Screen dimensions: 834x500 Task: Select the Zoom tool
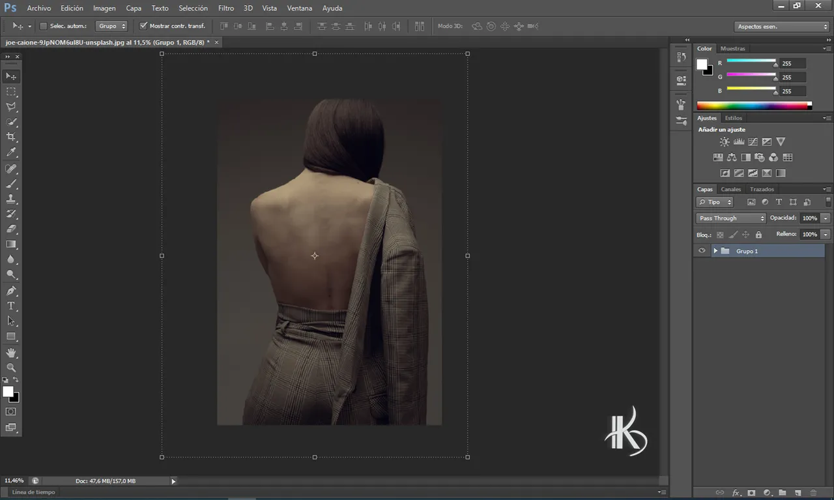tap(11, 368)
